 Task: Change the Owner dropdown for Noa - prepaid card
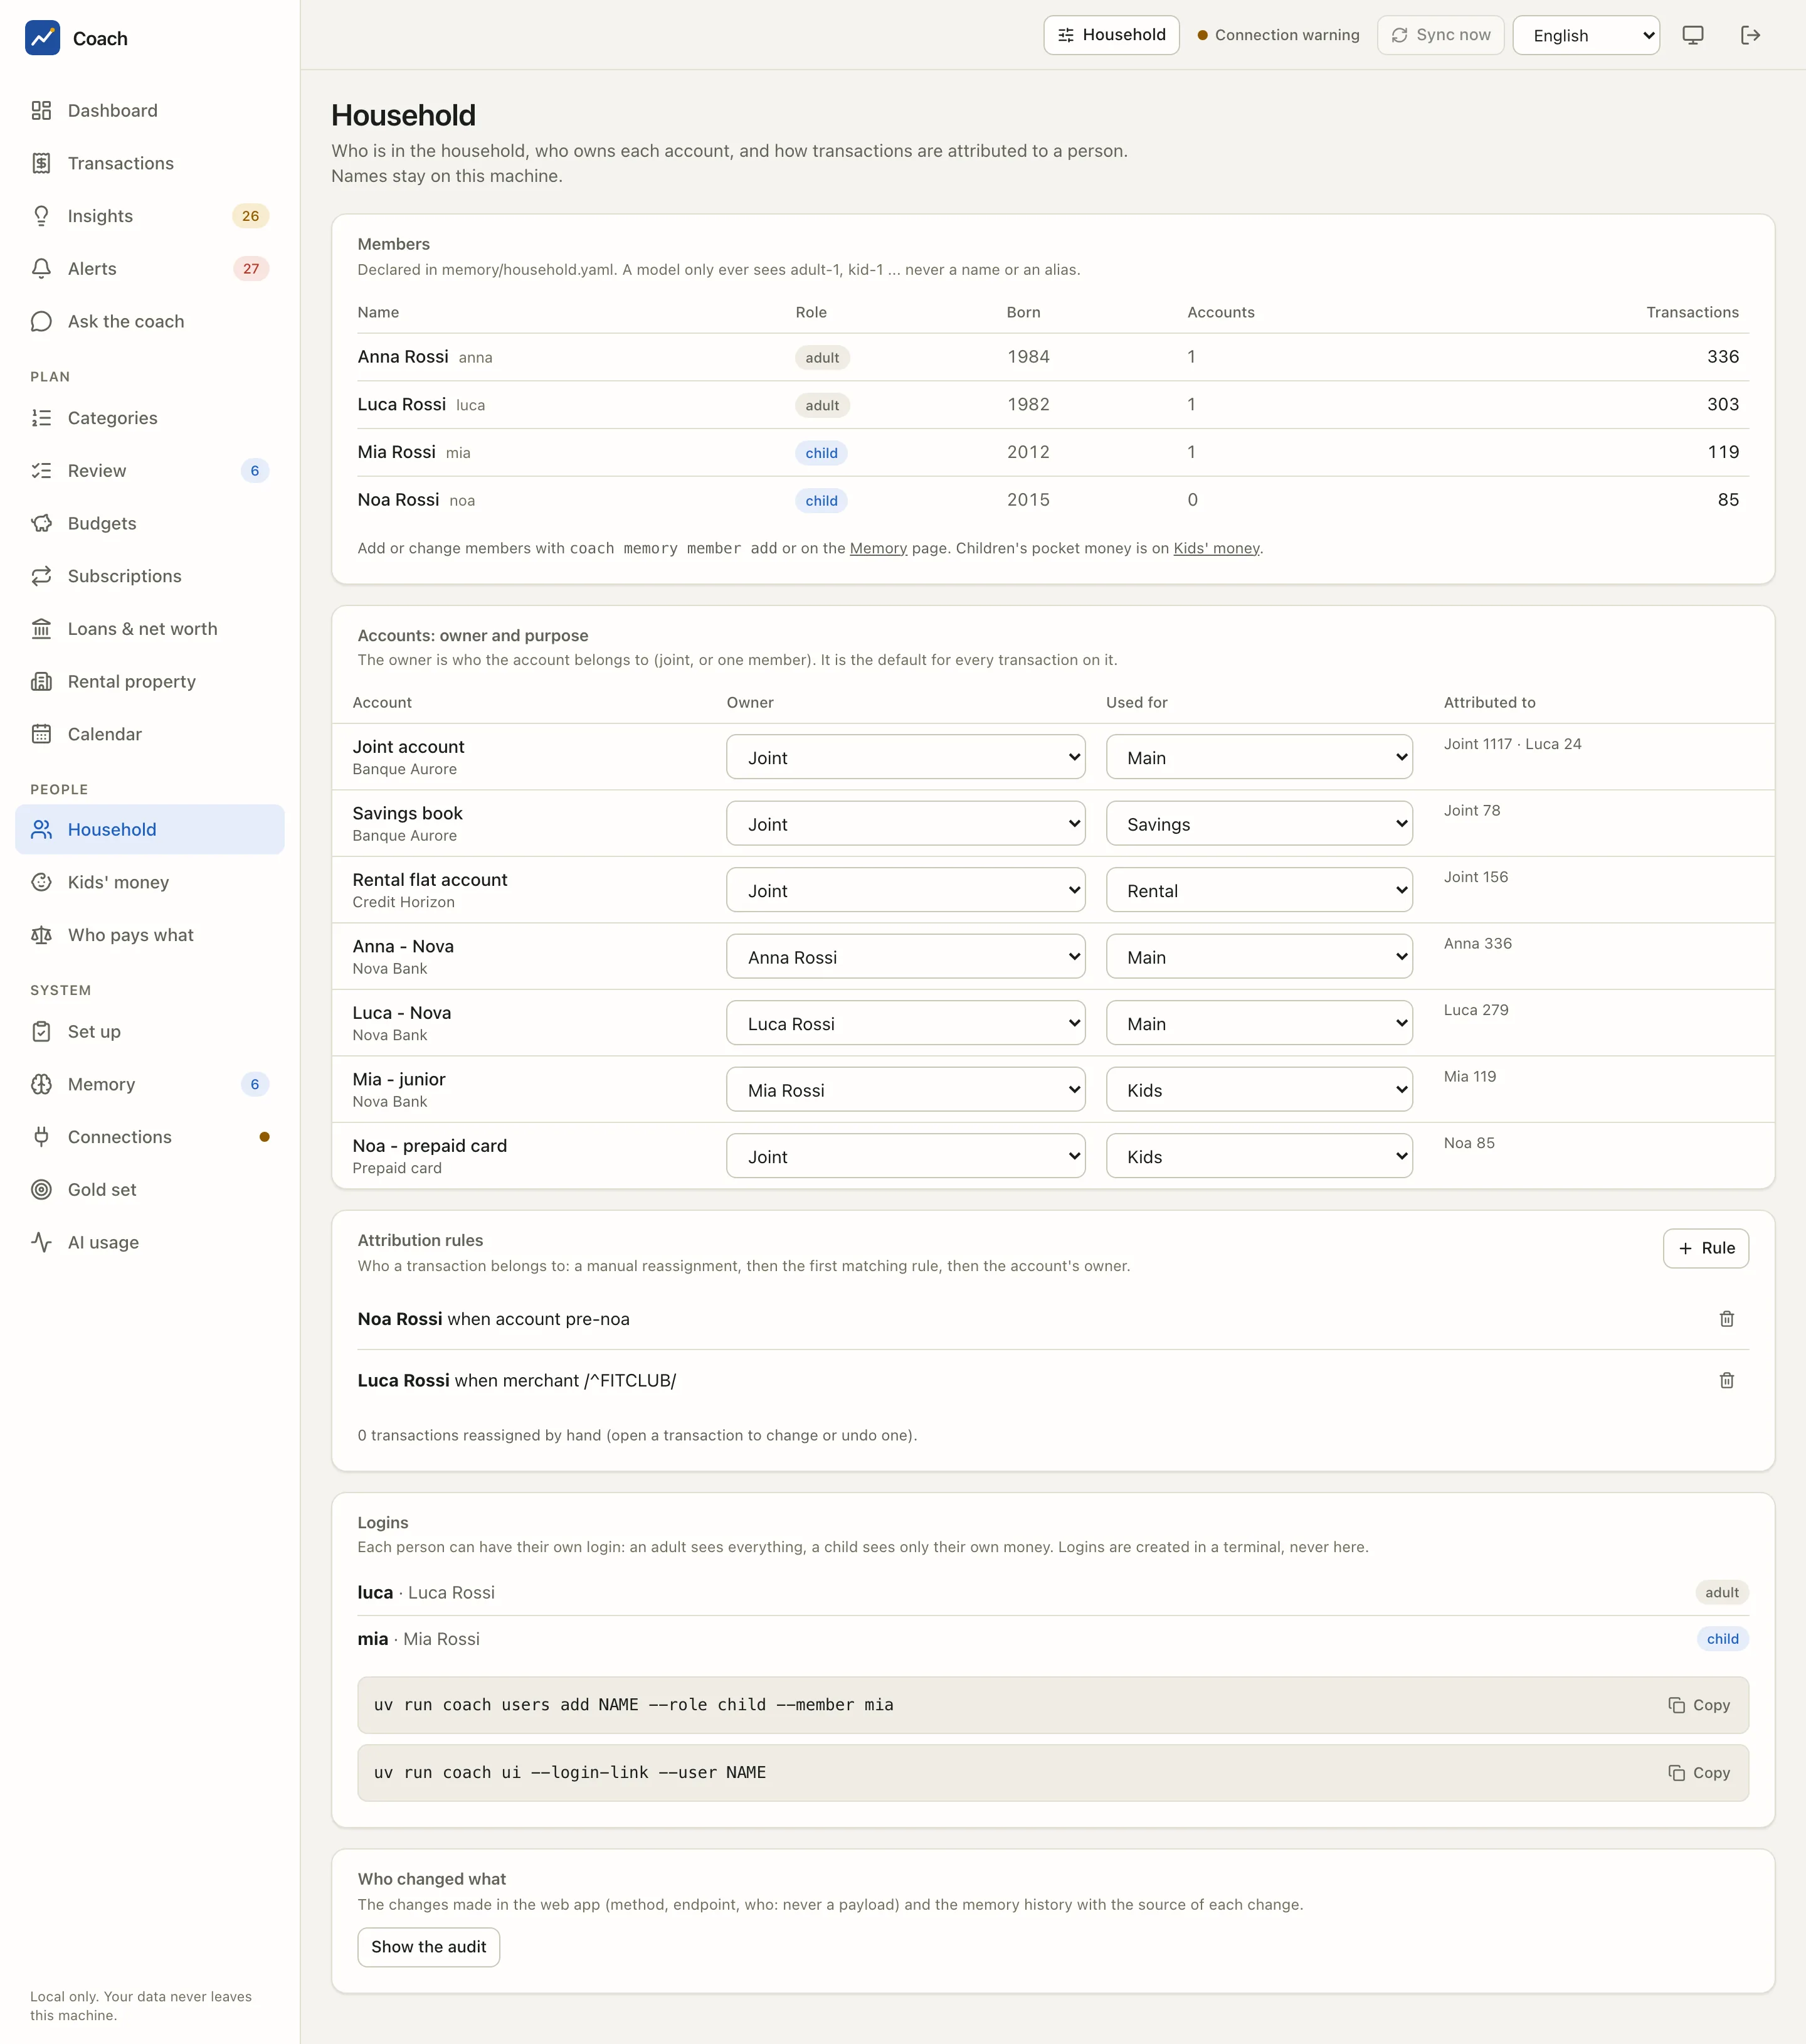point(906,1156)
